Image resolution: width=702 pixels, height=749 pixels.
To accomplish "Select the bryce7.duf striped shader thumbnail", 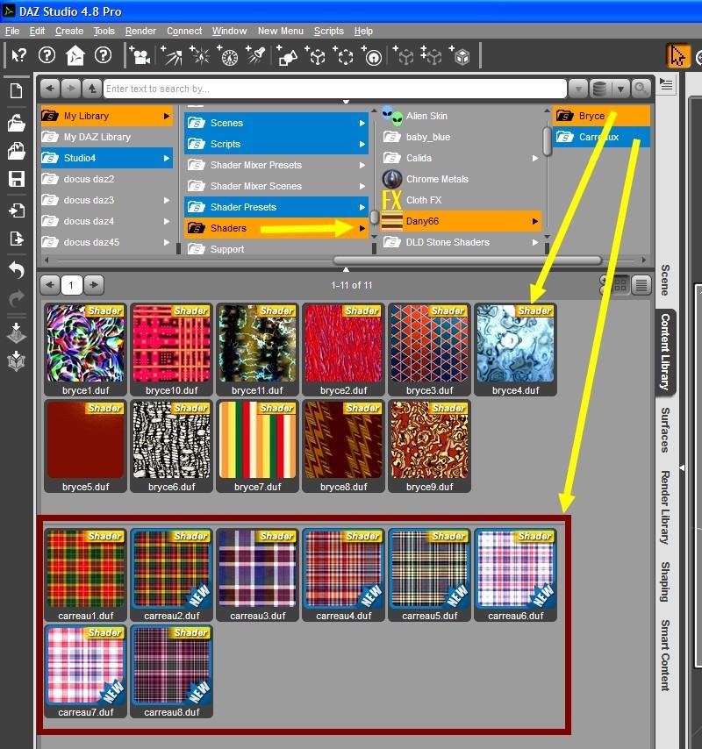I will (x=258, y=446).
